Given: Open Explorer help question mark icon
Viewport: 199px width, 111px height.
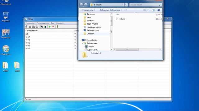Looking at the screenshot, I should 159,10.
